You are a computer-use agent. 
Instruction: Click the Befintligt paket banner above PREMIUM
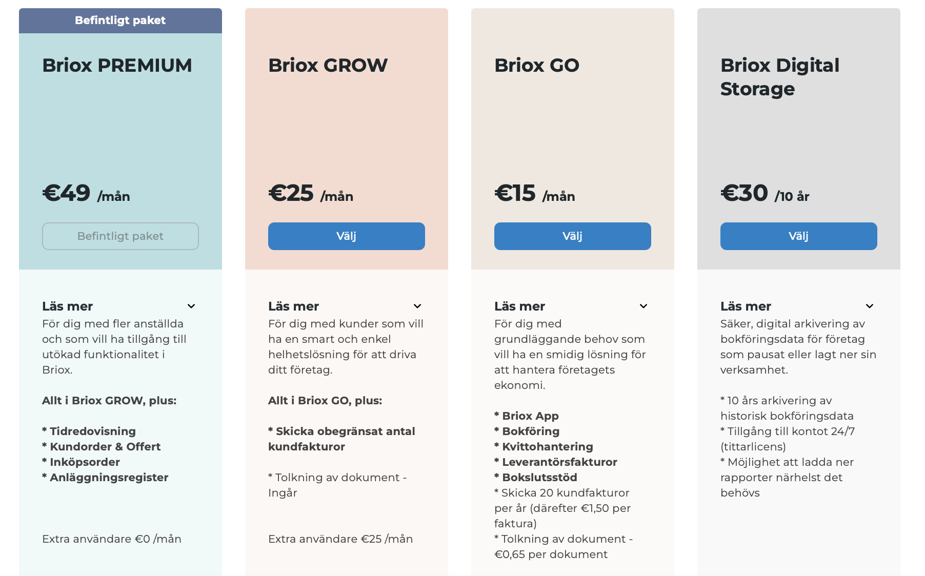pyautogui.click(x=120, y=20)
